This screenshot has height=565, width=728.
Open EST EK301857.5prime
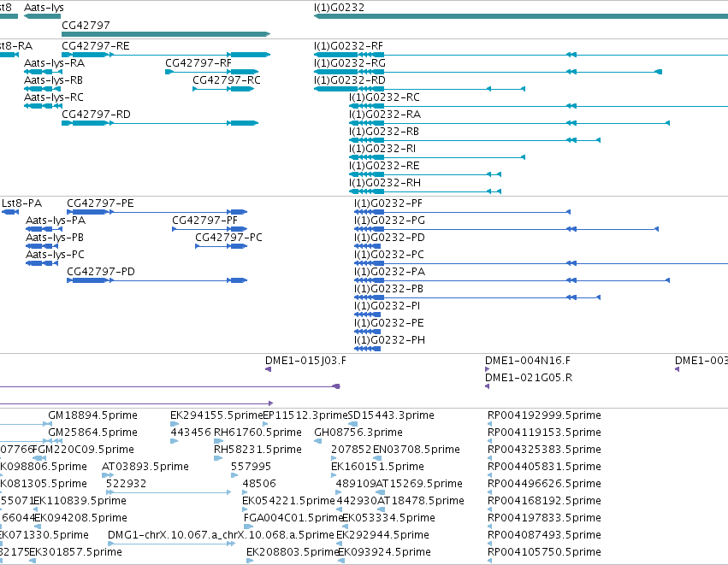click(75, 552)
